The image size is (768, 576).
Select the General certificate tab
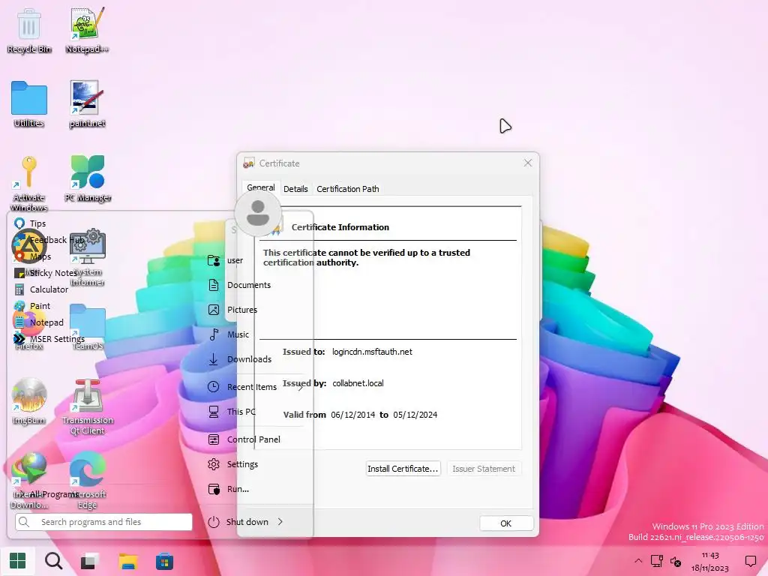click(260, 188)
